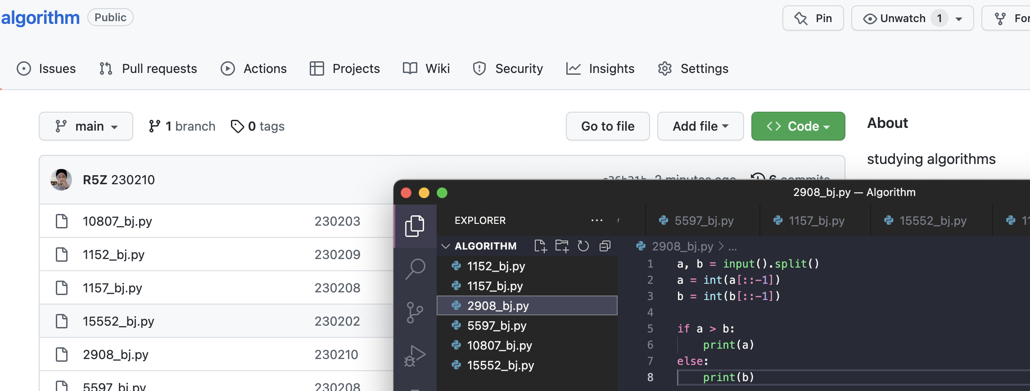1030x391 pixels.
Task: Open the Pull requests tab
Action: point(148,68)
